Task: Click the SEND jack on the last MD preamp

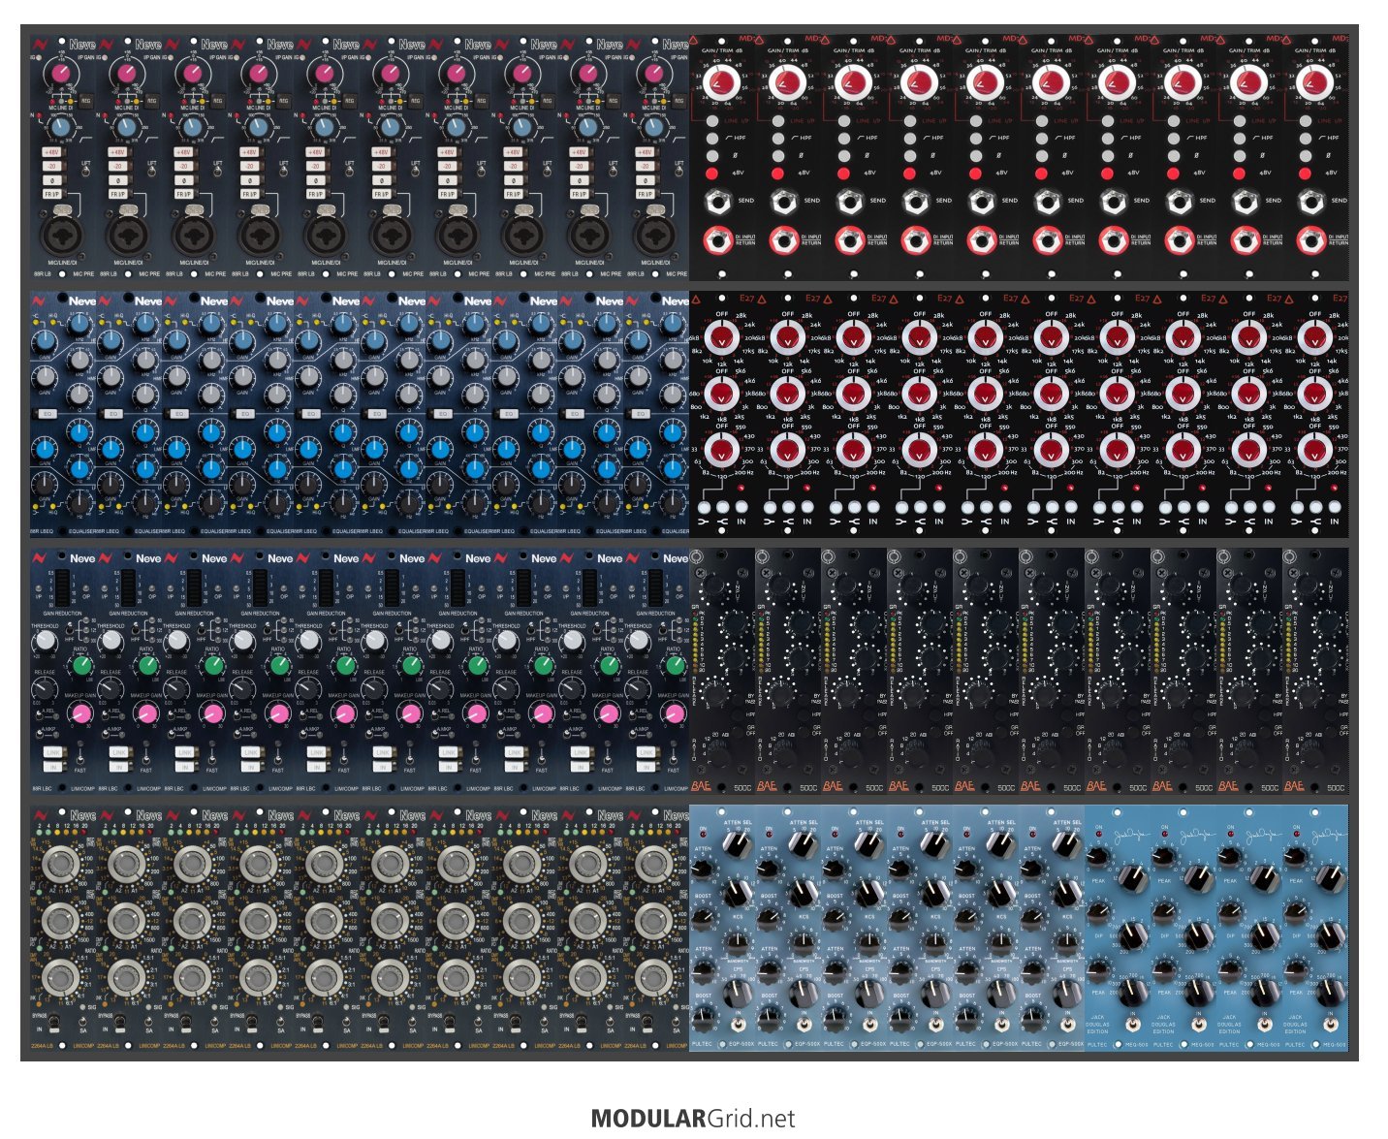Action: click(x=1311, y=202)
